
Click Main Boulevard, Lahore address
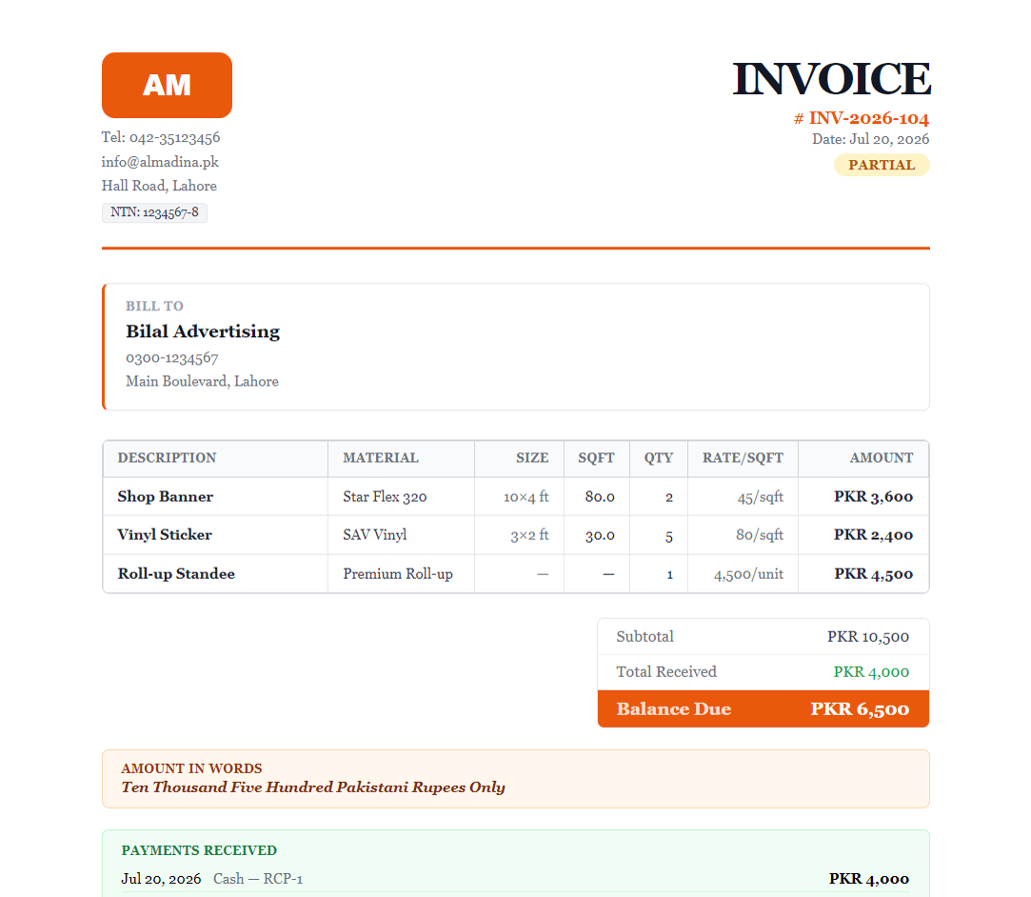(x=202, y=382)
